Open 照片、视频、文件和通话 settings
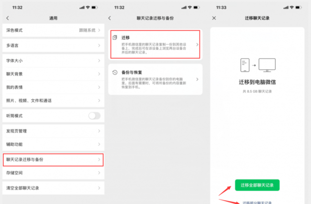The image size is (311, 204). click(x=53, y=100)
